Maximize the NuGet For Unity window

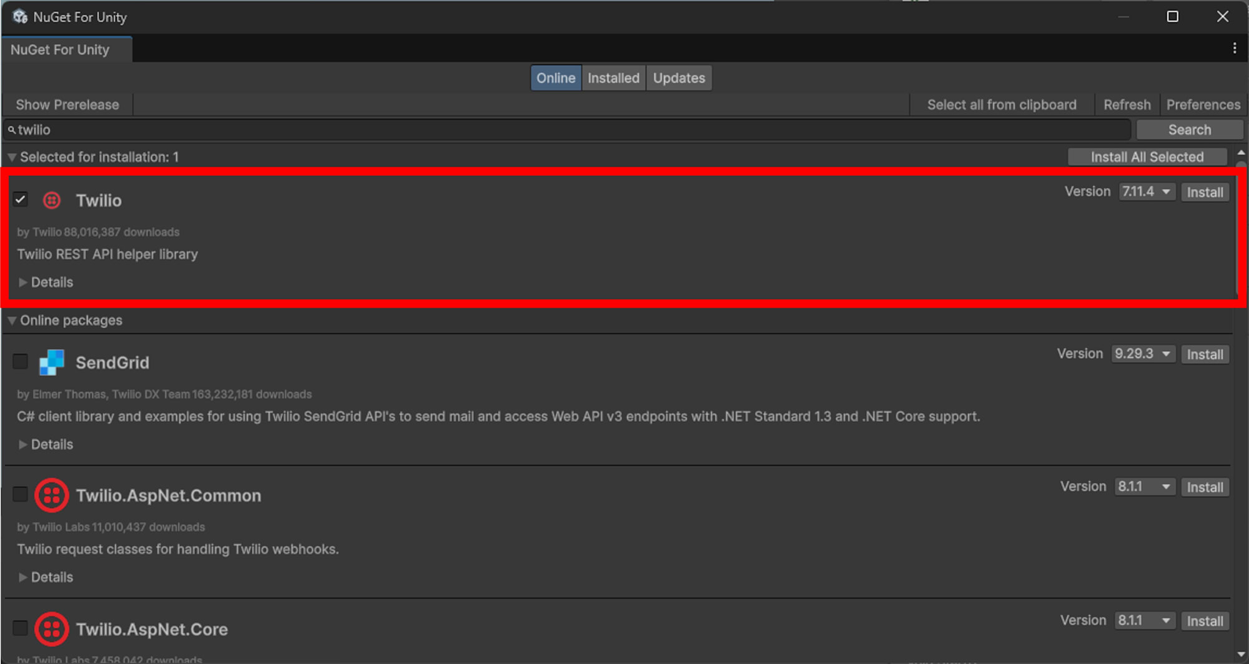pos(1172,17)
